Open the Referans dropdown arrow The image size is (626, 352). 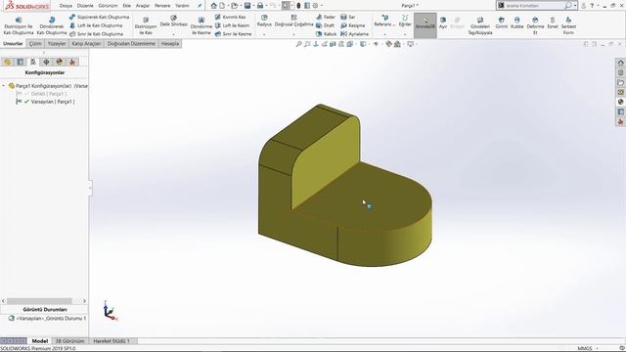click(x=384, y=35)
